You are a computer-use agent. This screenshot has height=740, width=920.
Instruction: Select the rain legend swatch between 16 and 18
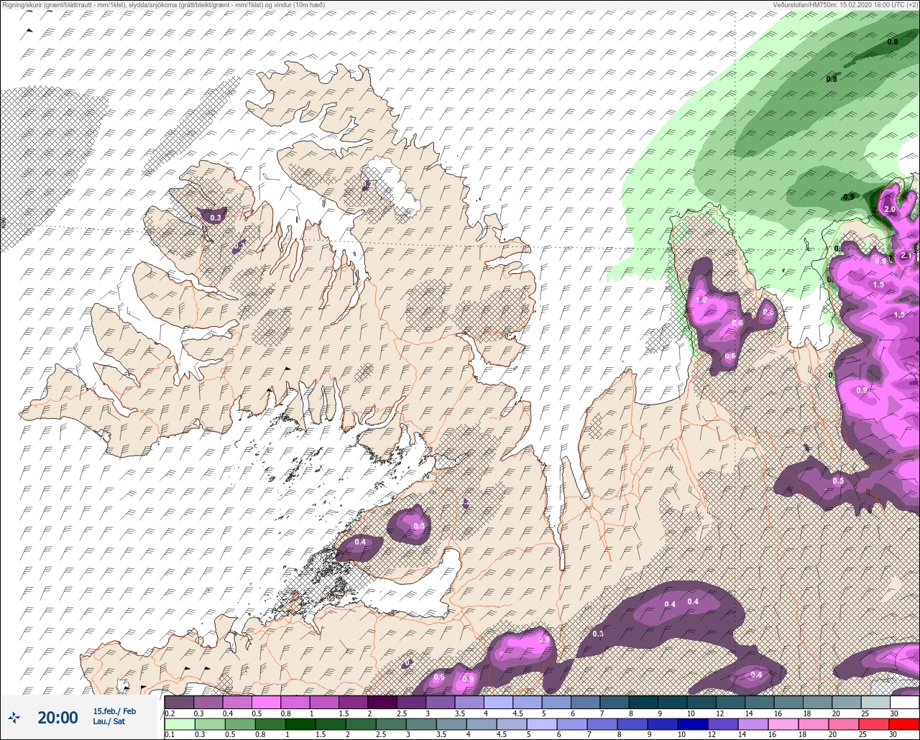(784, 724)
